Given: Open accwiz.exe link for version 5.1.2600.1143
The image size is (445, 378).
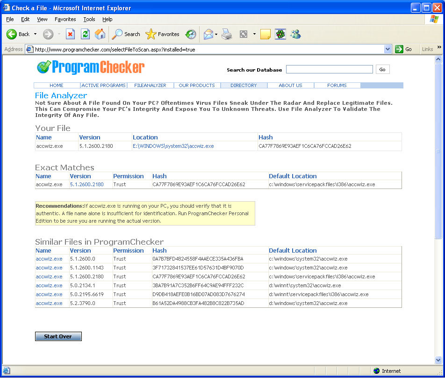Looking at the screenshot, I should click(x=49, y=268).
